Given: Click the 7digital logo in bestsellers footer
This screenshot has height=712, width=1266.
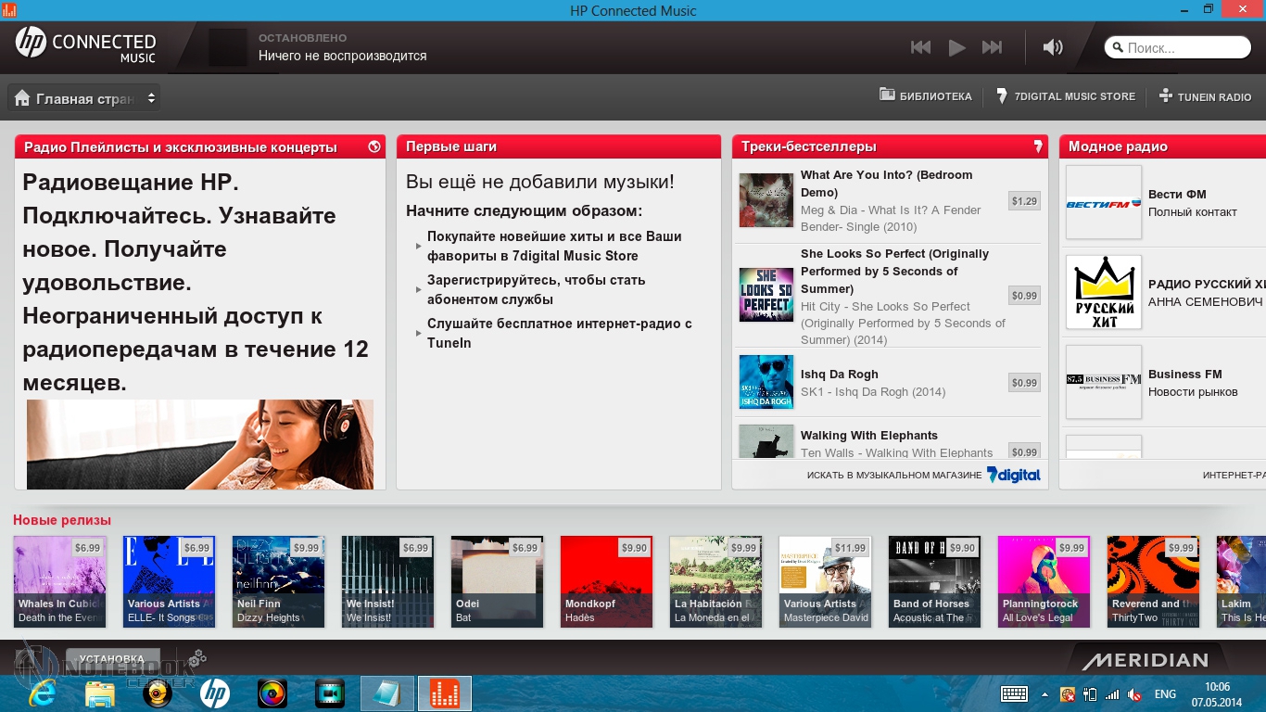Looking at the screenshot, I should (1013, 475).
